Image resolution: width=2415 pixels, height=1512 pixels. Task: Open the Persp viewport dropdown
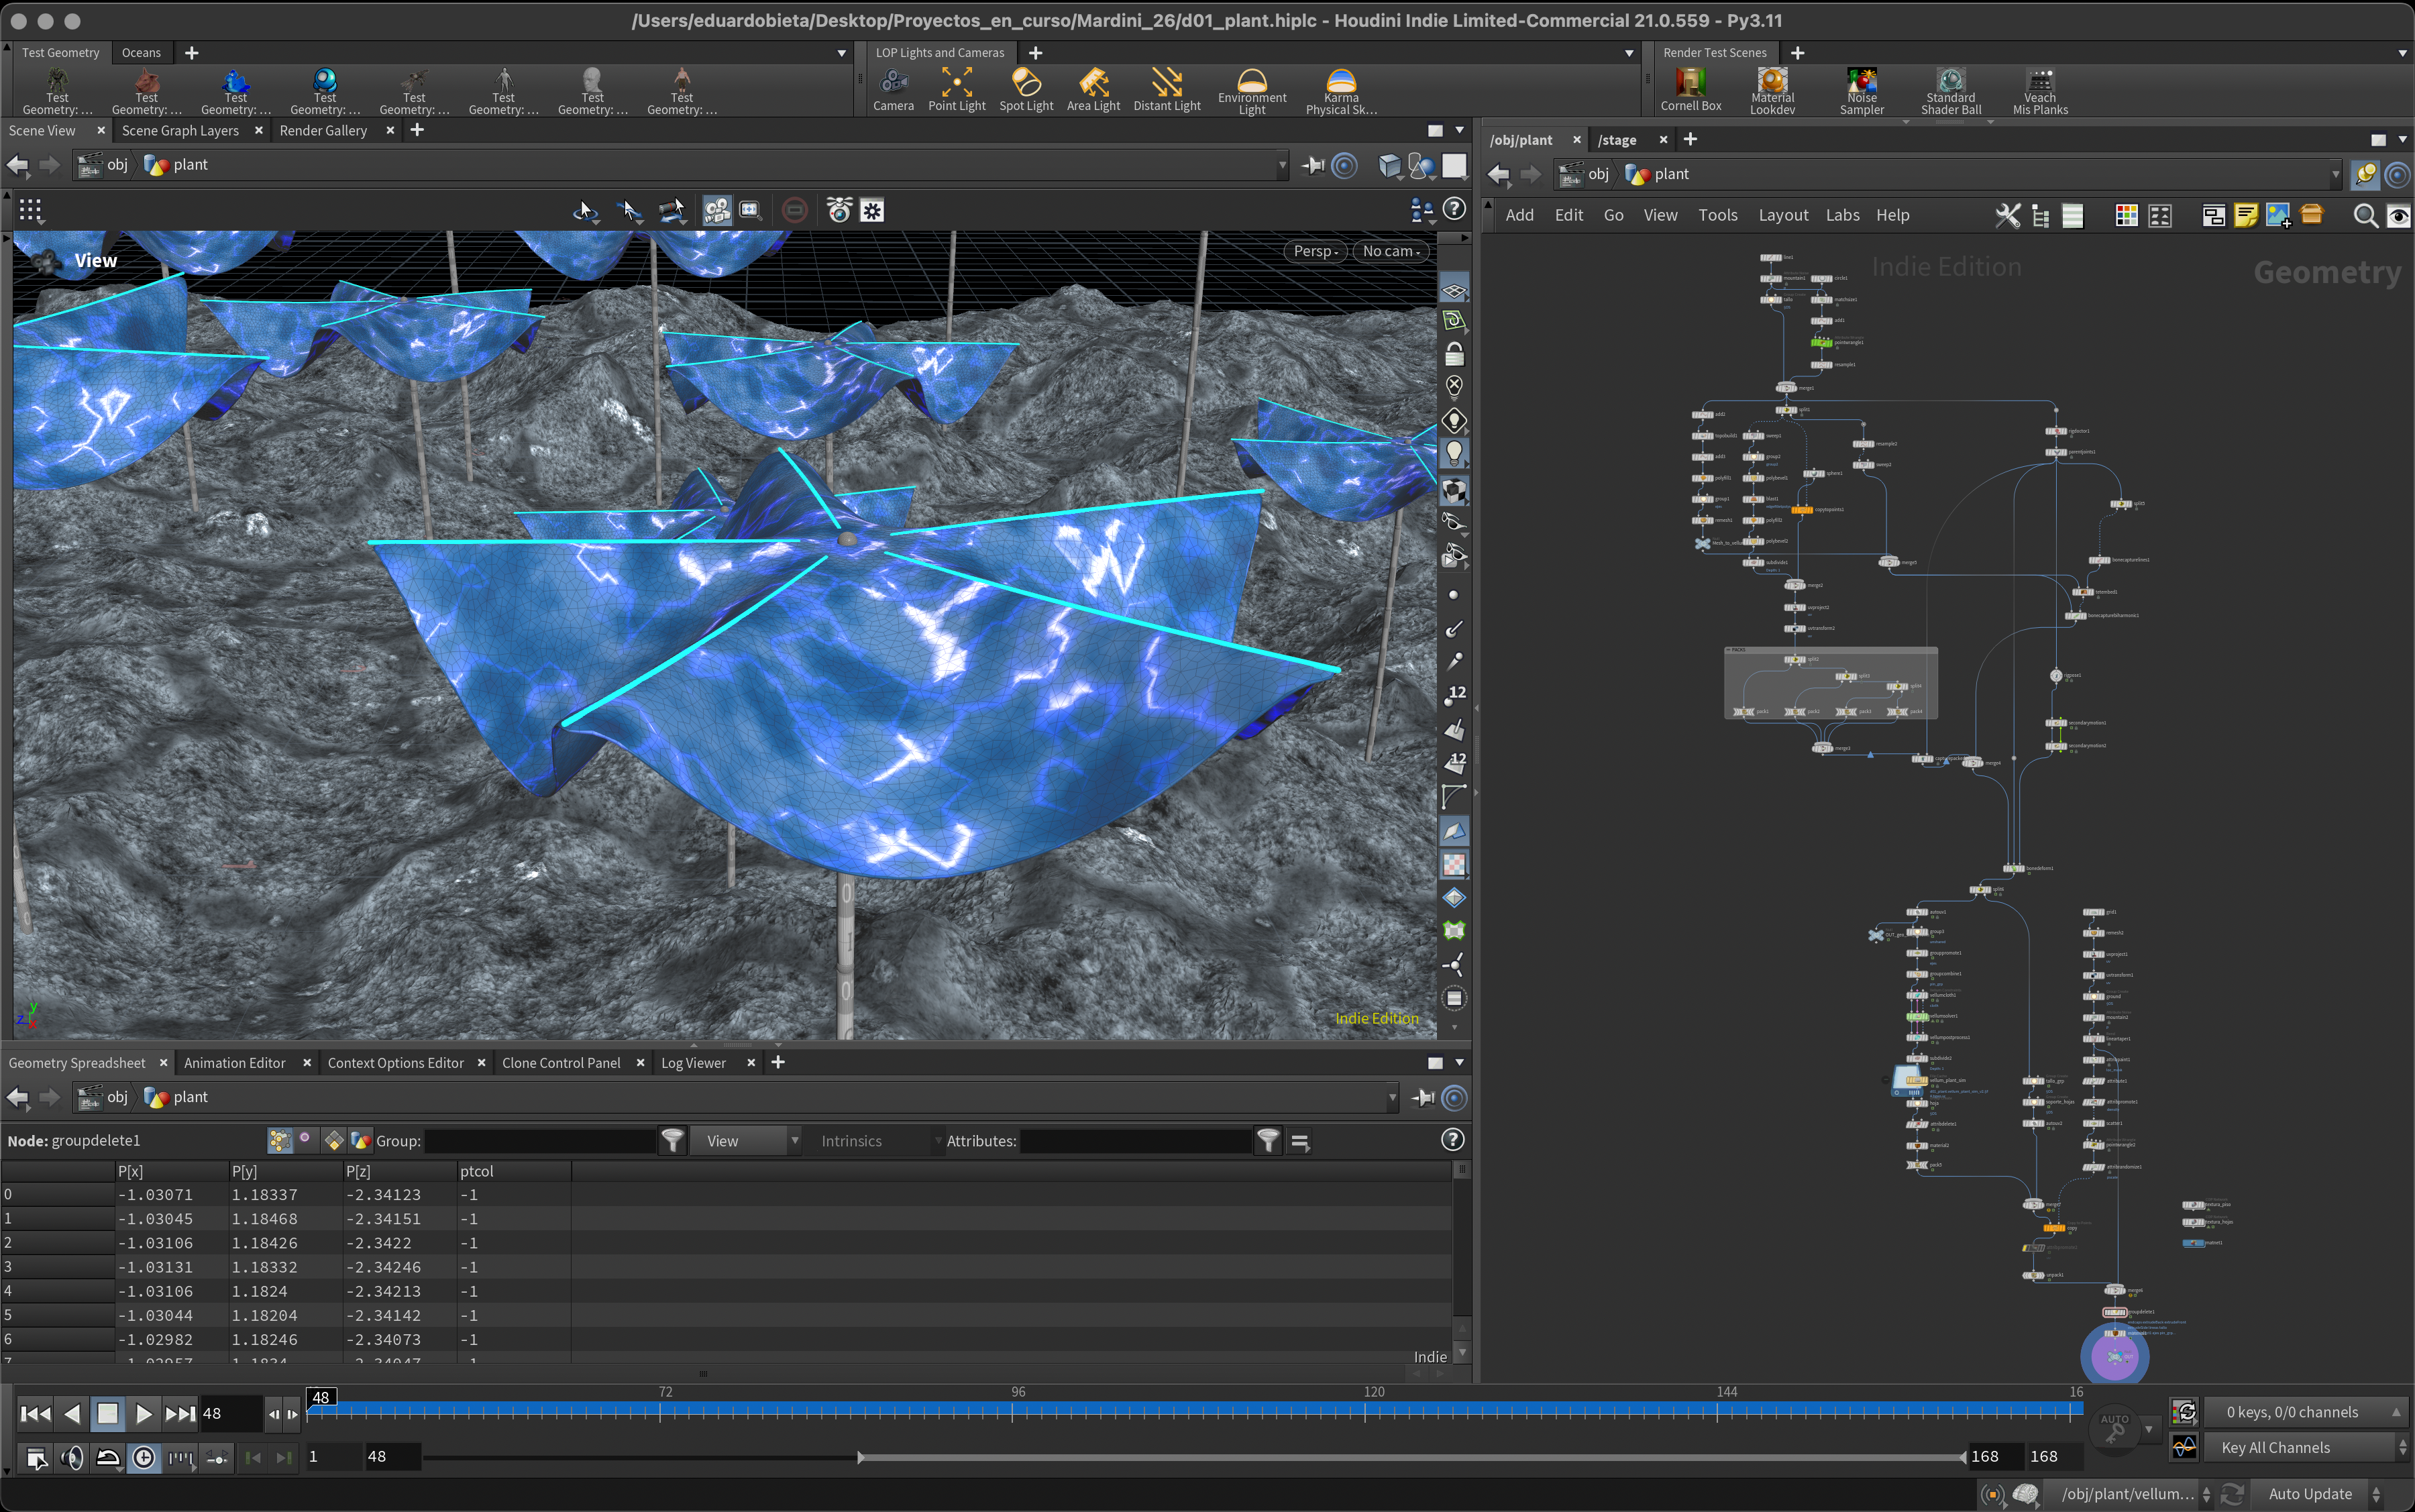(1315, 251)
